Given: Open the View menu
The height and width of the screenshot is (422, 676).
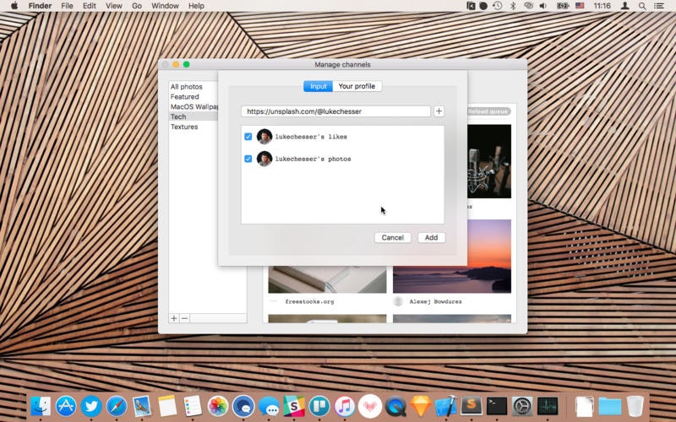Looking at the screenshot, I should [x=114, y=6].
